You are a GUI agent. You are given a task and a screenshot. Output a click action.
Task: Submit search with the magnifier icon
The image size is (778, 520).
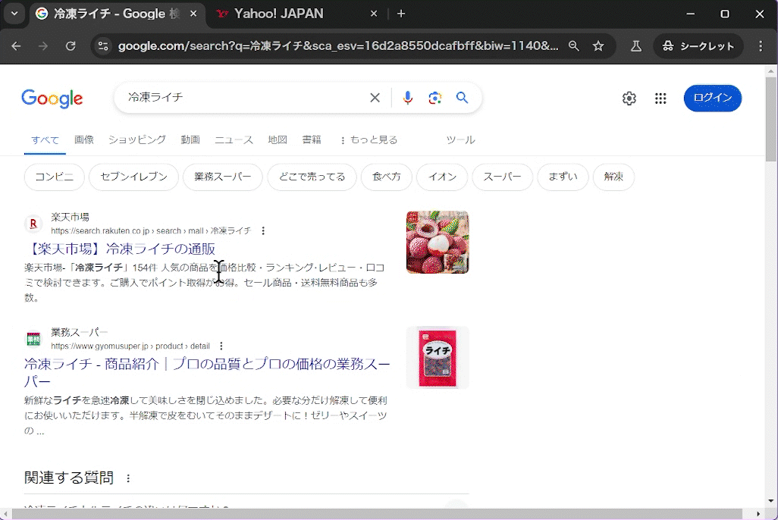tap(462, 98)
